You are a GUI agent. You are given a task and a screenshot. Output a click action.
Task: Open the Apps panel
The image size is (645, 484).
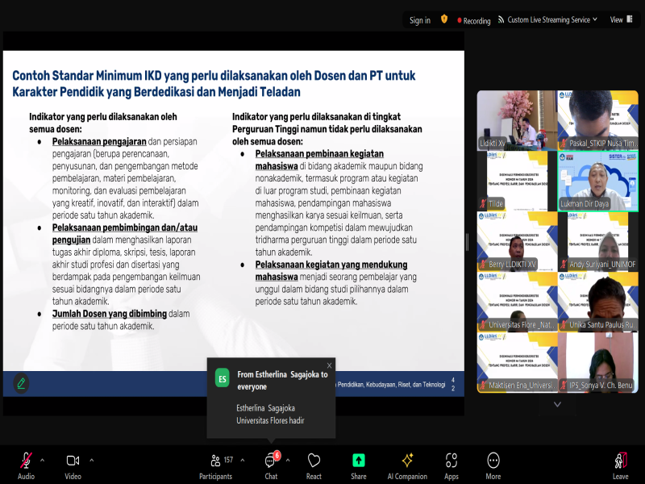click(x=451, y=465)
